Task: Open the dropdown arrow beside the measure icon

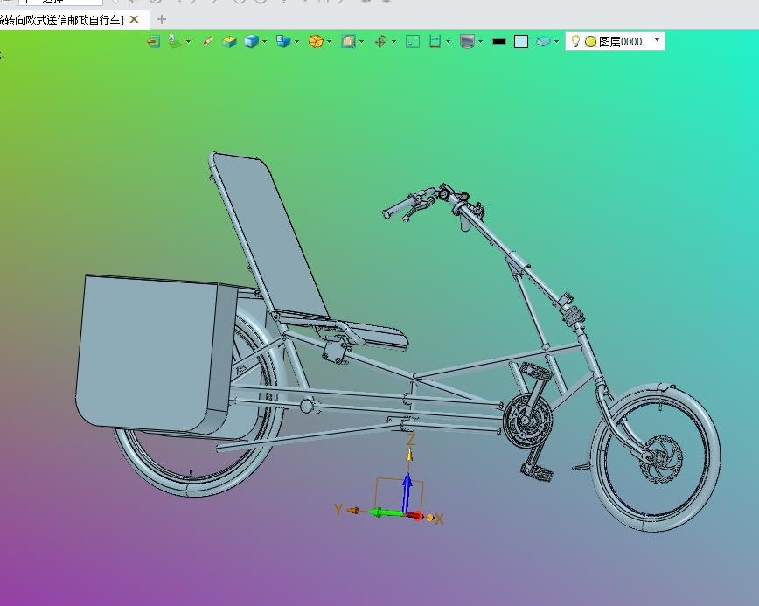Action: 448,42
